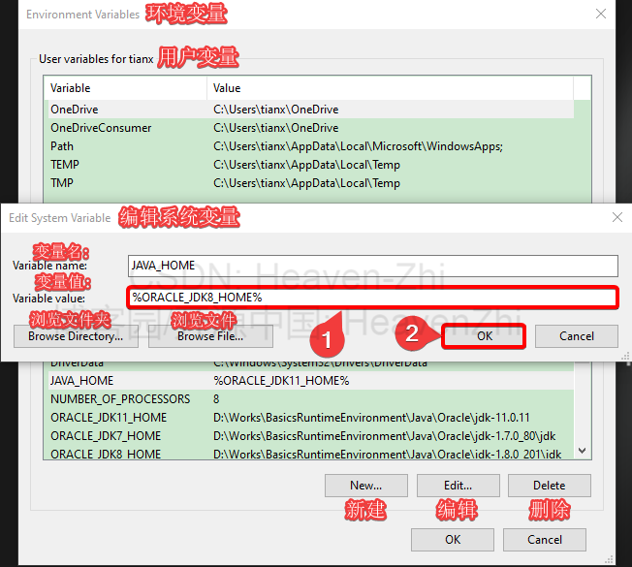The image size is (632, 567).
Task: Click the jdk-1.7.0_80\jdk path value
Action: (384, 436)
